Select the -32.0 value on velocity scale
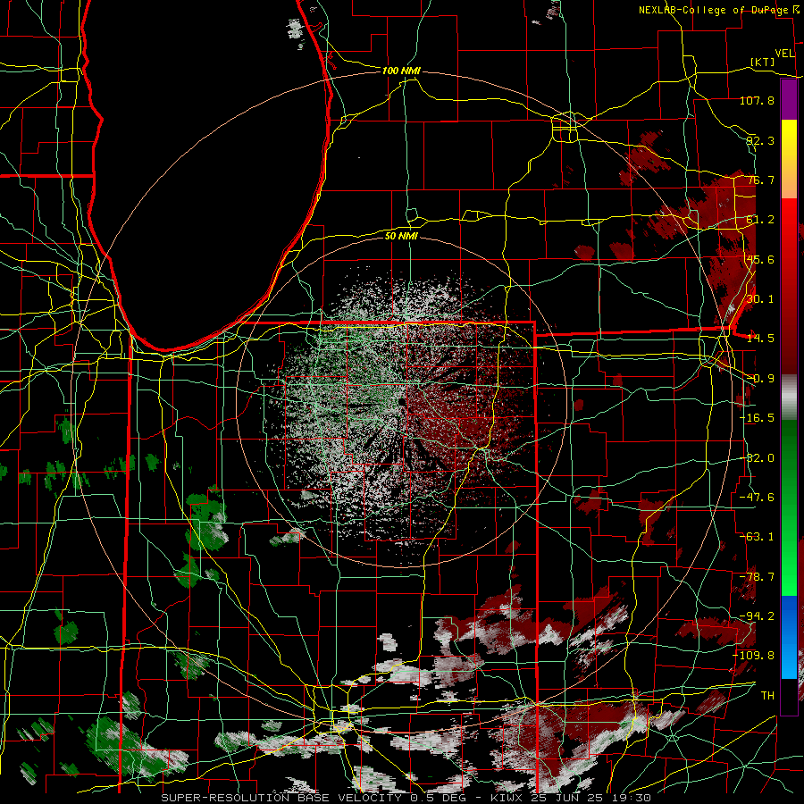 coord(757,458)
